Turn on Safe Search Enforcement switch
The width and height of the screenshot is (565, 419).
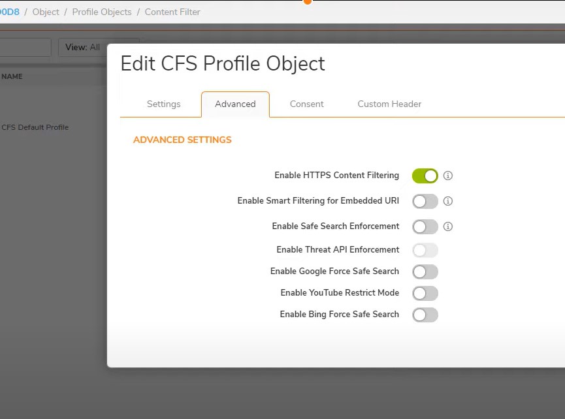[x=425, y=226]
